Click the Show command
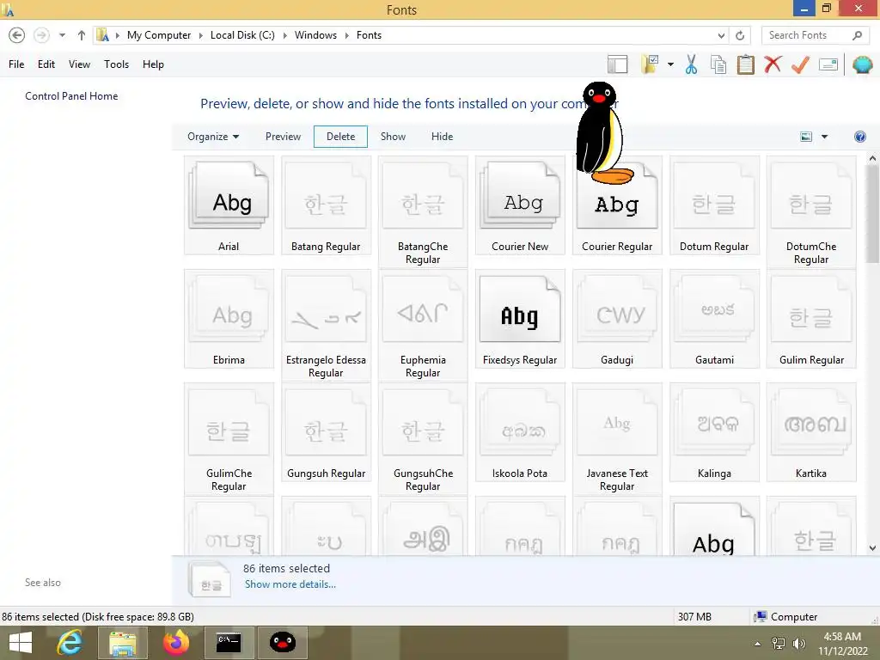 pyautogui.click(x=393, y=137)
